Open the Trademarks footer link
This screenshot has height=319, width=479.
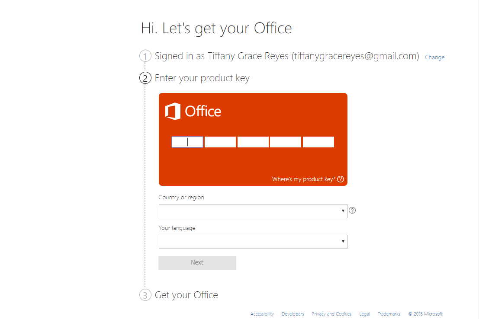pos(389,314)
